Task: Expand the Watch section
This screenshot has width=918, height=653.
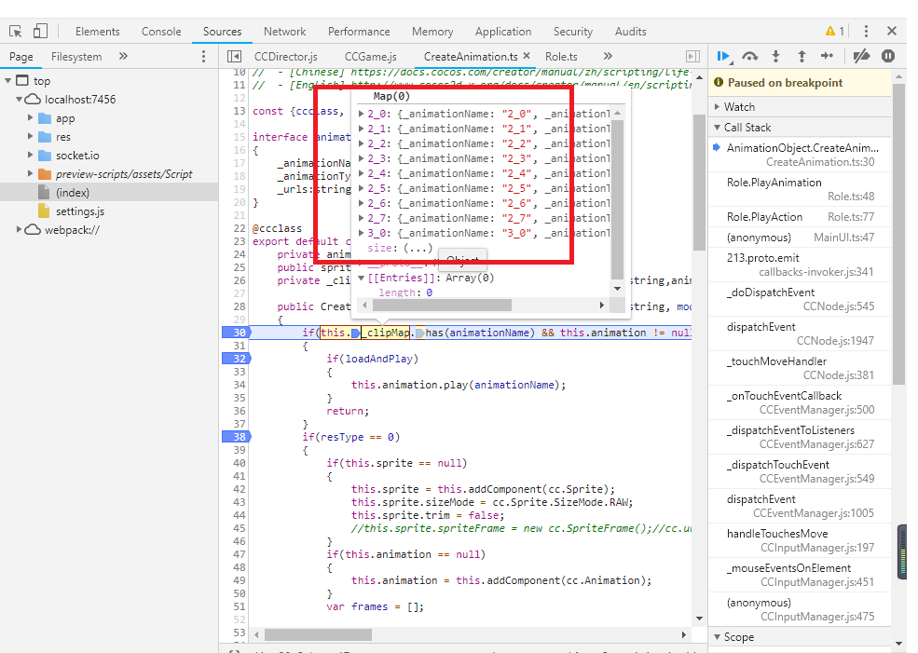Action: tap(718, 106)
